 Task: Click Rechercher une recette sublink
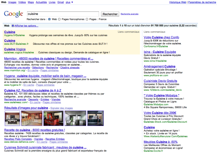click(17, 68)
